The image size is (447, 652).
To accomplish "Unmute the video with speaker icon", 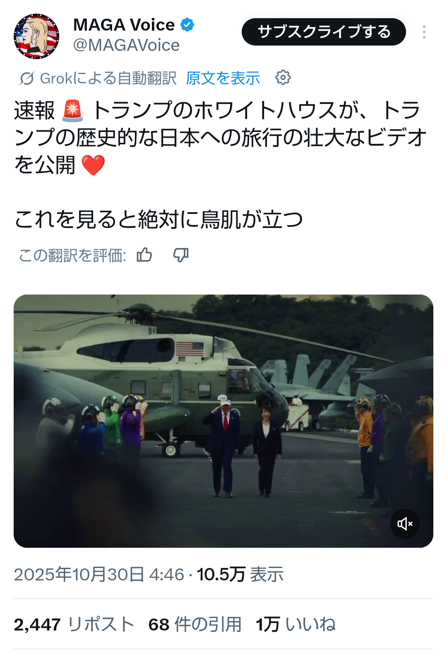I will [x=405, y=524].
